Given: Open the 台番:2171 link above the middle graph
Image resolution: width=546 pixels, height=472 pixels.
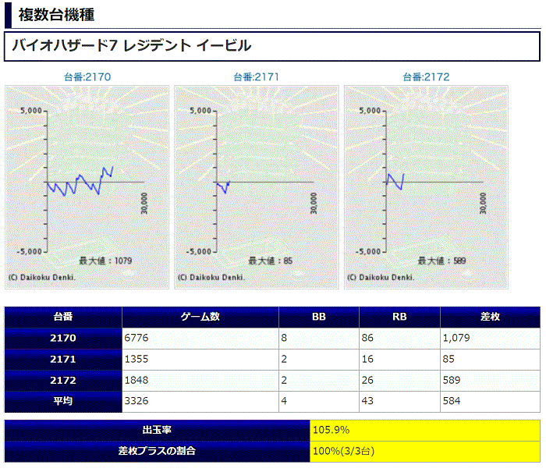Looking at the screenshot, I should [256, 76].
